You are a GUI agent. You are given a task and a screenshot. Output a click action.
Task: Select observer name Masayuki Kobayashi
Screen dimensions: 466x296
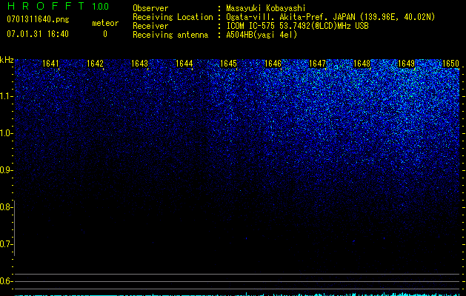tap(266, 8)
